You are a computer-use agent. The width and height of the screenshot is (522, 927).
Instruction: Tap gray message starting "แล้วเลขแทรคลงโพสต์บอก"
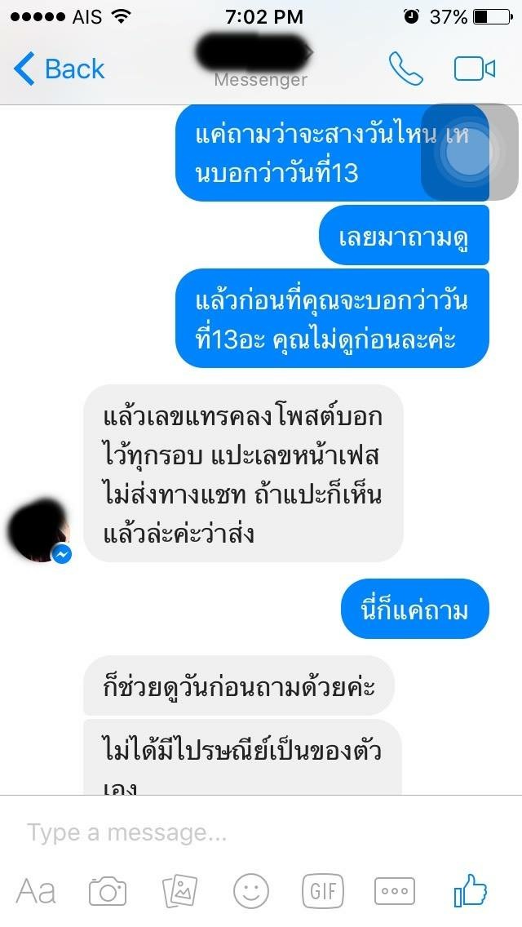coord(243,473)
